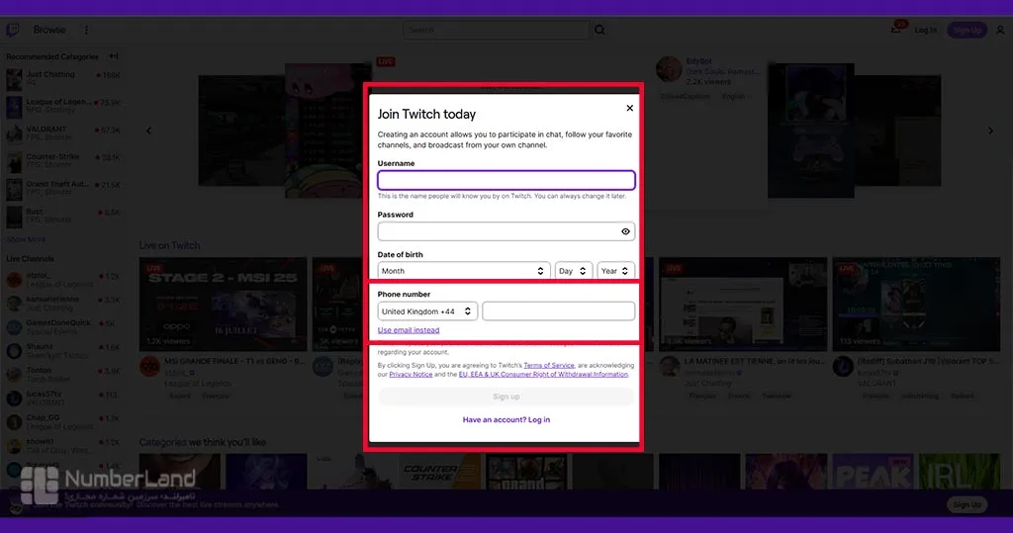Open the [Rediff] Subathon J10 stream title
Screen dimensions: 1013x533
tap(928, 361)
